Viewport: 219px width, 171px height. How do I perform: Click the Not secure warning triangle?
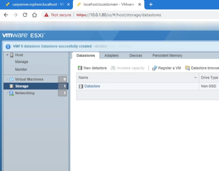point(47,15)
